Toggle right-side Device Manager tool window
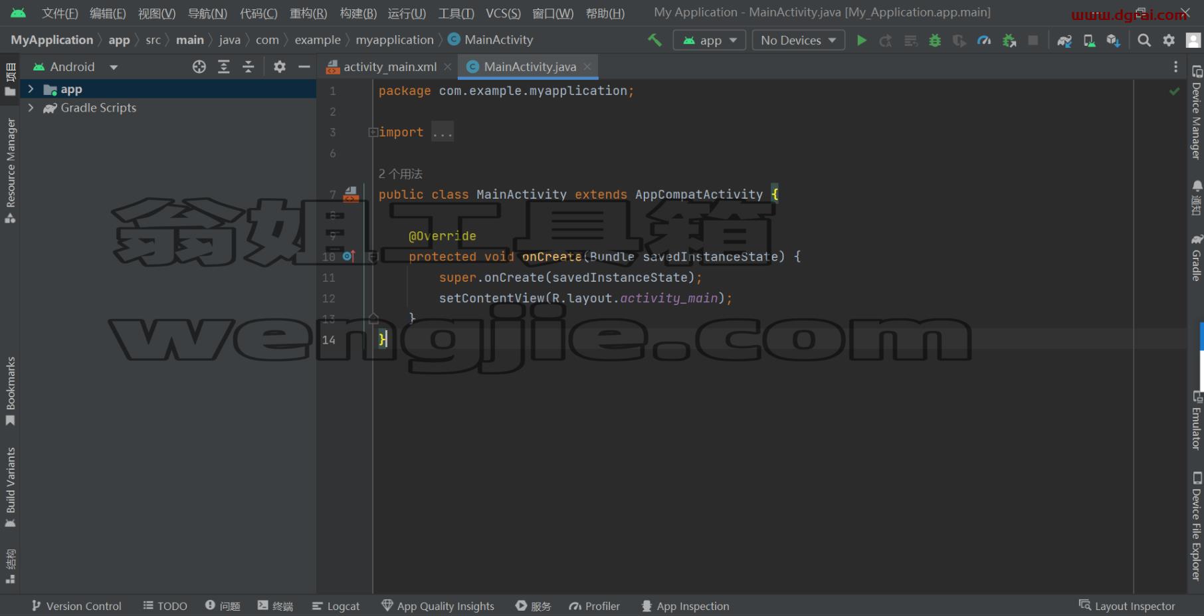 click(x=1196, y=112)
